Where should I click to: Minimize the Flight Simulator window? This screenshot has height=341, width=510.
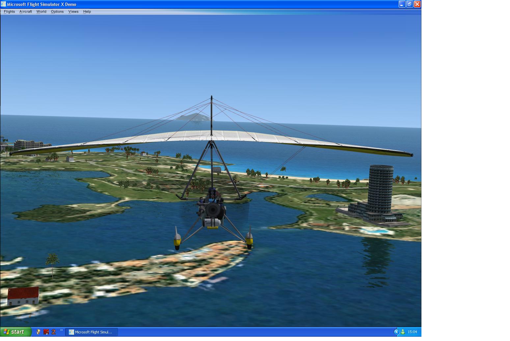(402, 4)
